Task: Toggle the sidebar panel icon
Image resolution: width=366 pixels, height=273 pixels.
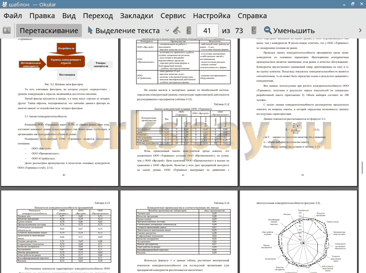Action: [x=7, y=31]
